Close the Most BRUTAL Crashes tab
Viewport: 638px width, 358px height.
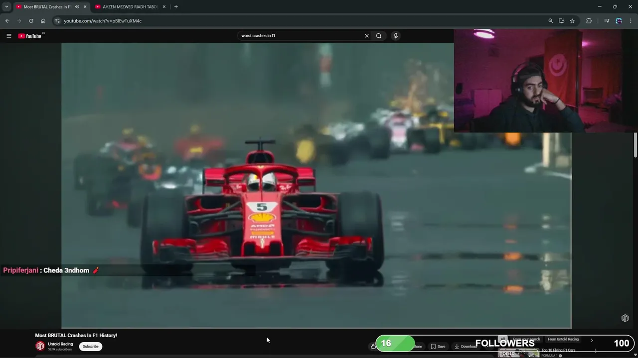[85, 6]
